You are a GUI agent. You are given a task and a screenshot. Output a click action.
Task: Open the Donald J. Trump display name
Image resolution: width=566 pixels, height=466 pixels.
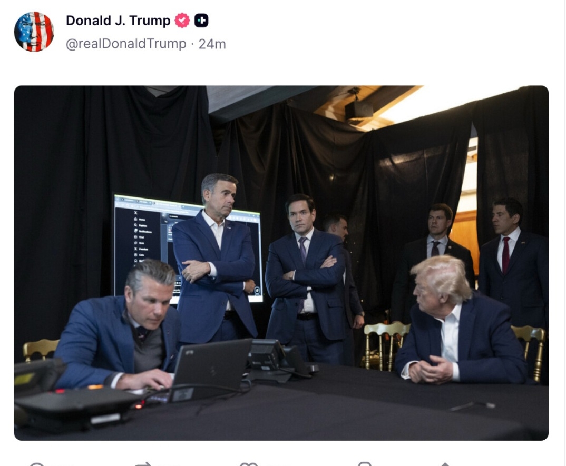pos(118,21)
